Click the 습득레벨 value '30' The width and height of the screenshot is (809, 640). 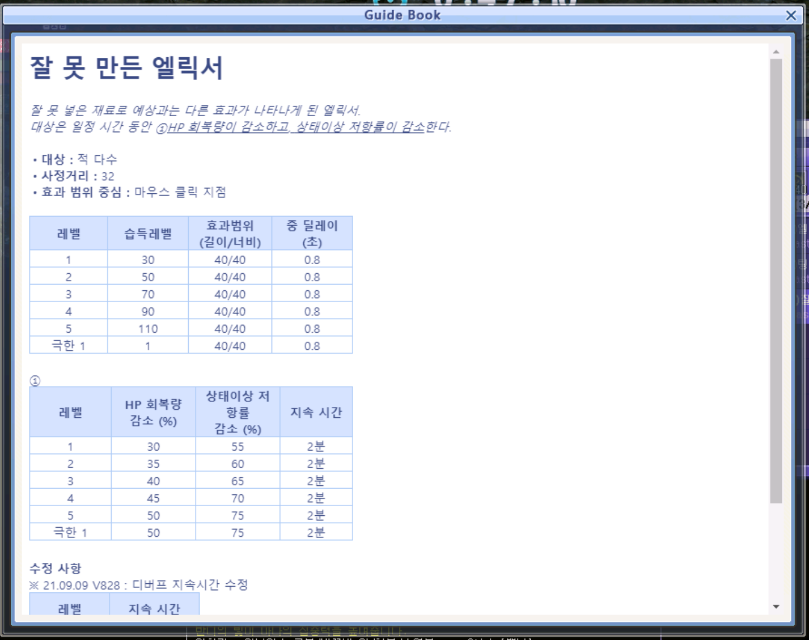pyautogui.click(x=148, y=260)
